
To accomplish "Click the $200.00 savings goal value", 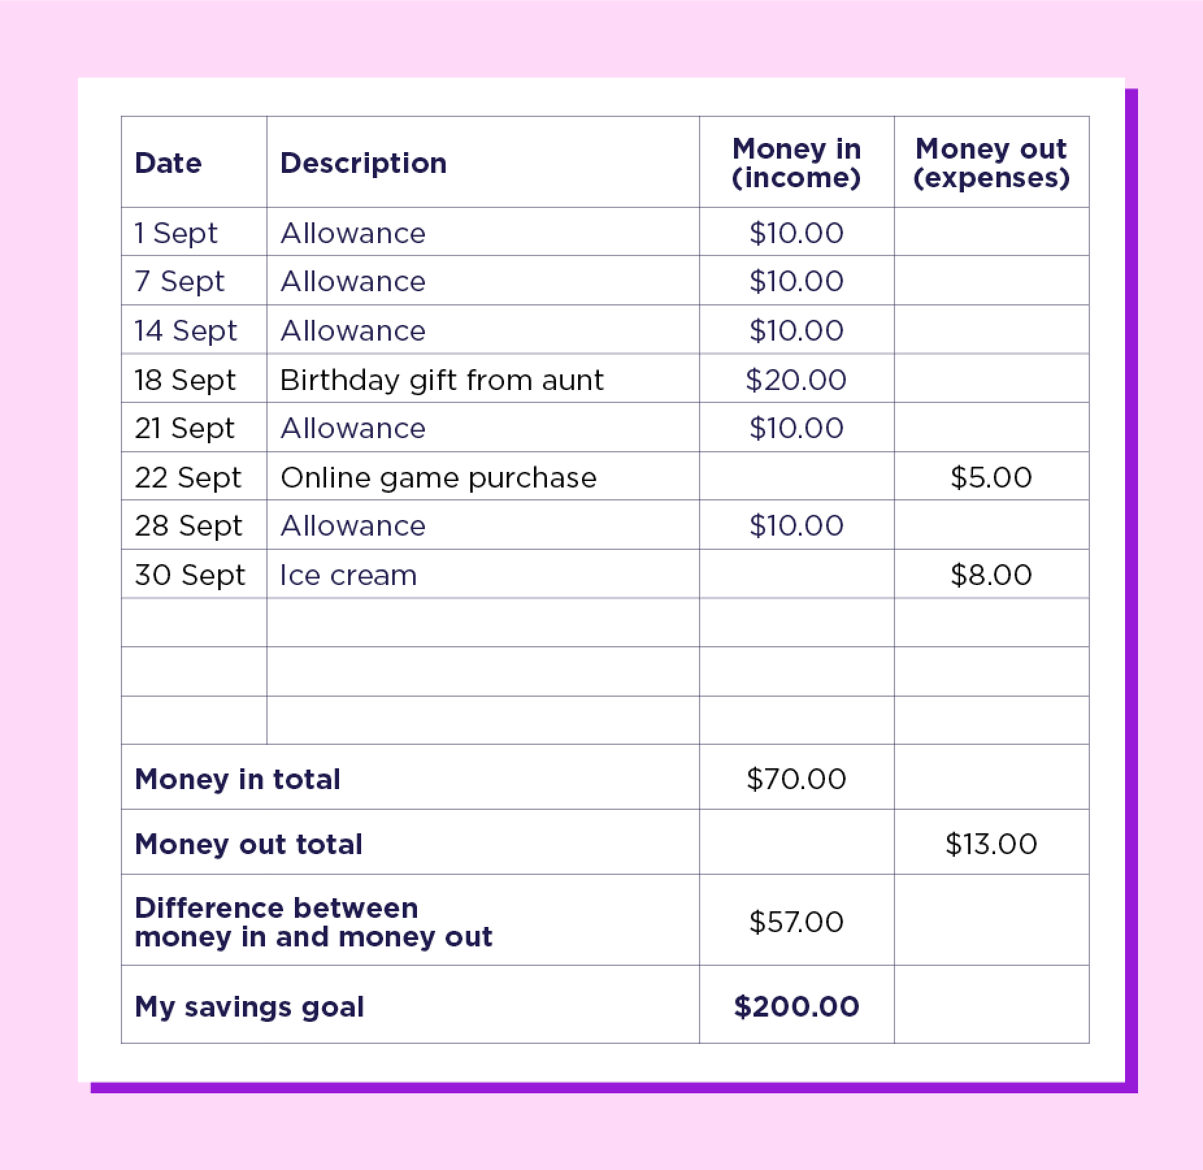I will tap(796, 1006).
